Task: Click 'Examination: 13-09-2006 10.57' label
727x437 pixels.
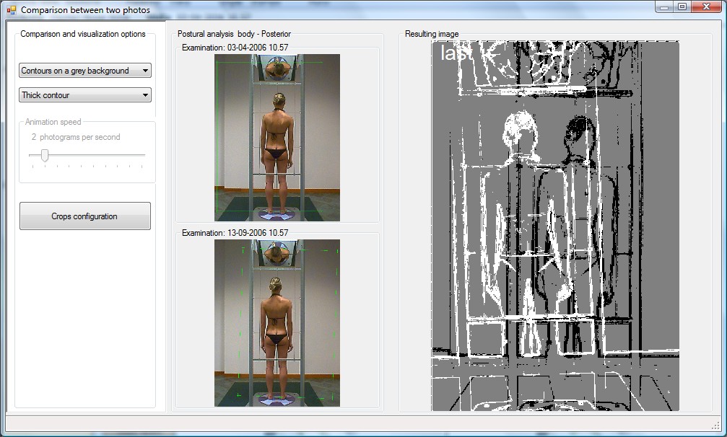Action: [235, 233]
